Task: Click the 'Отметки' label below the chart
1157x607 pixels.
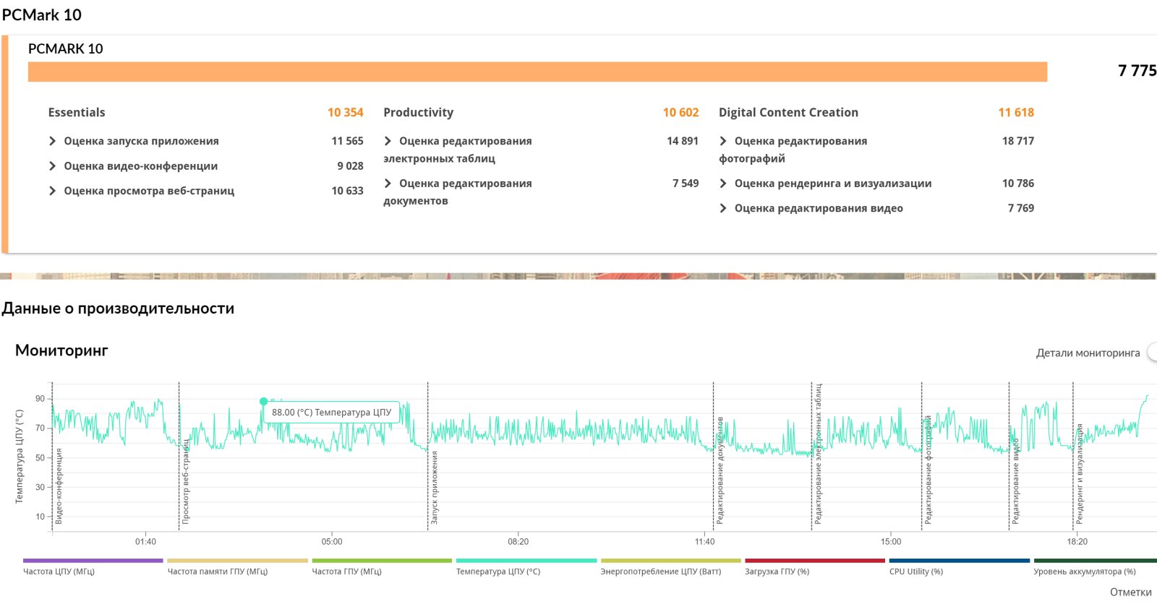Action: 1131,592
